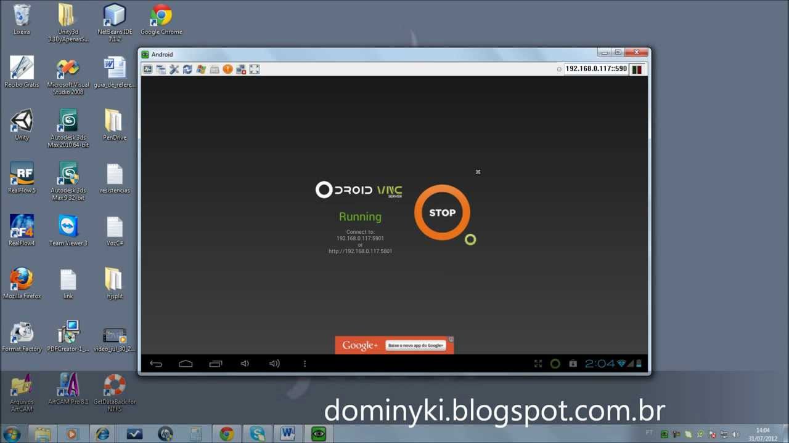Image resolution: width=789 pixels, height=443 pixels.
Task: Select the PenDrive folder icon
Action: (x=115, y=125)
